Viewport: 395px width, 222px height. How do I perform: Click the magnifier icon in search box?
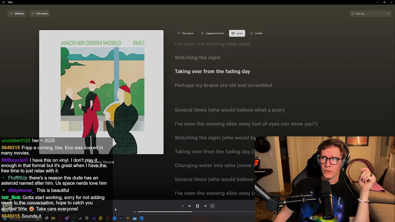coord(353,14)
